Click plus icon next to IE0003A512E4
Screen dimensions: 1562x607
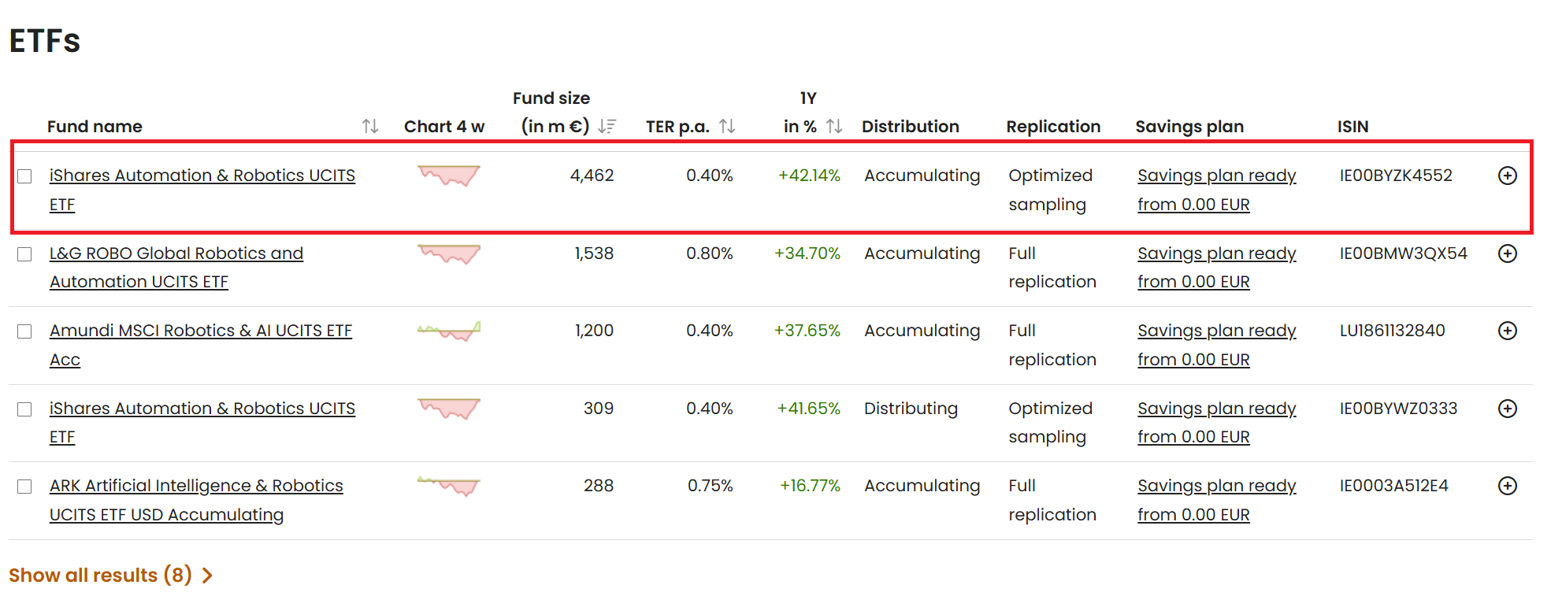[1507, 486]
